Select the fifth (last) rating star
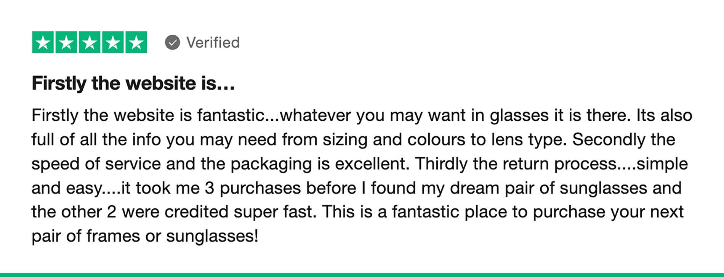Screen dimensions: 724x277 [136, 42]
